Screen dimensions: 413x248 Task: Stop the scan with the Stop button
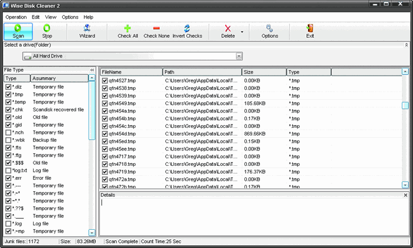47,31
